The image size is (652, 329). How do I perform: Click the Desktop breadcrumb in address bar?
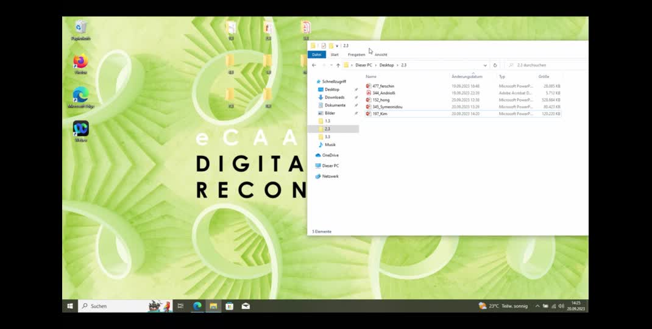point(387,65)
